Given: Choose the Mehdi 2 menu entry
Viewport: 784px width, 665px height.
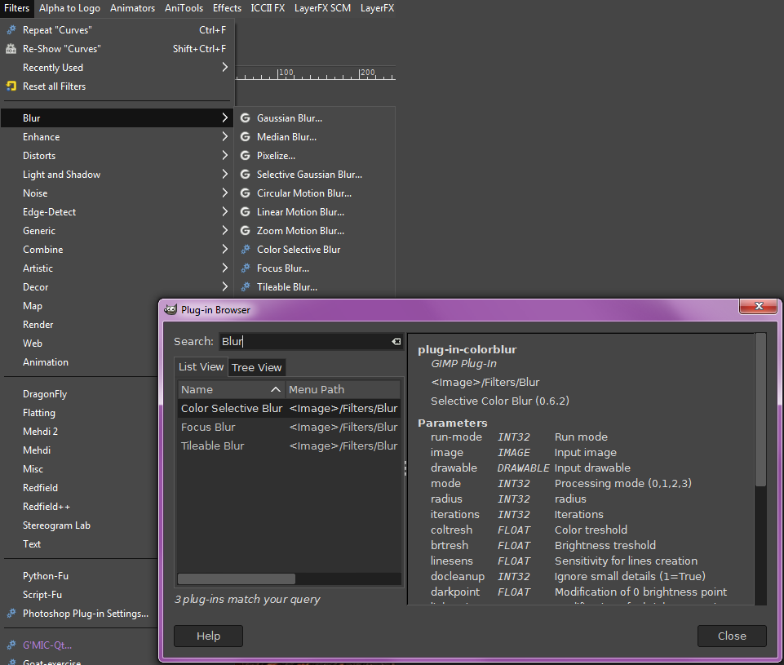Looking at the screenshot, I should (41, 432).
